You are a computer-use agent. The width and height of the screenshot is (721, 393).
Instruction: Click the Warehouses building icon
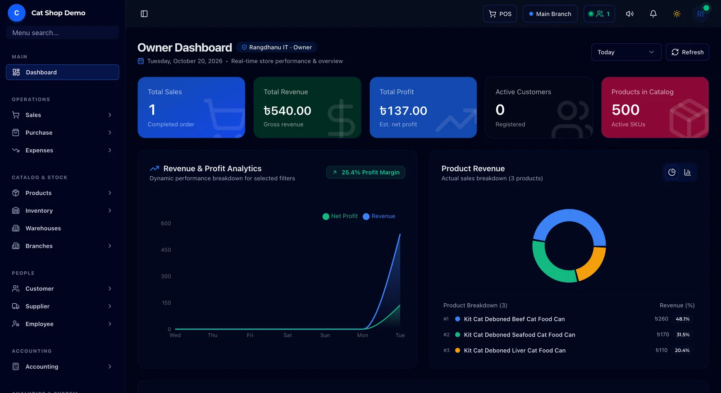click(16, 228)
